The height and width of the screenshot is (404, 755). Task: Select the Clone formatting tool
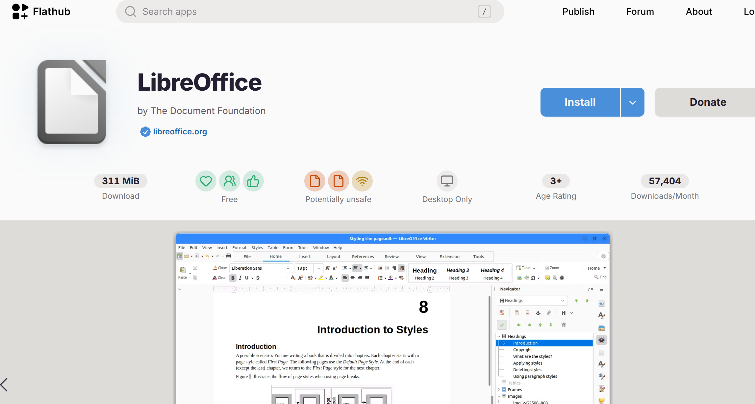(220, 268)
